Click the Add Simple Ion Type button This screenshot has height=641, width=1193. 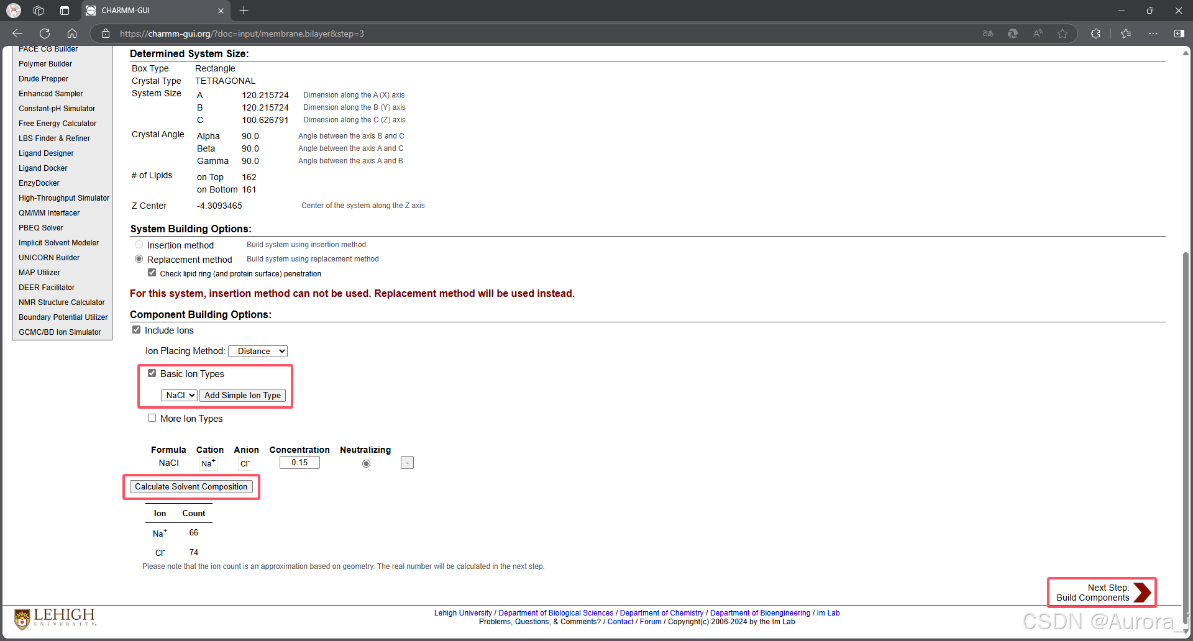click(242, 395)
